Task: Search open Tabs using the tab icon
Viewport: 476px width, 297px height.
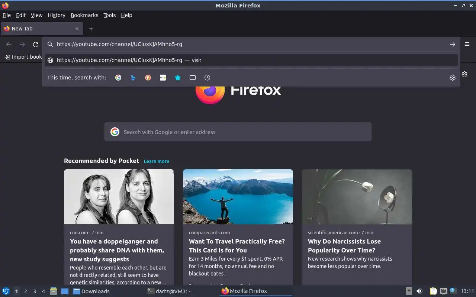Action: tap(193, 78)
